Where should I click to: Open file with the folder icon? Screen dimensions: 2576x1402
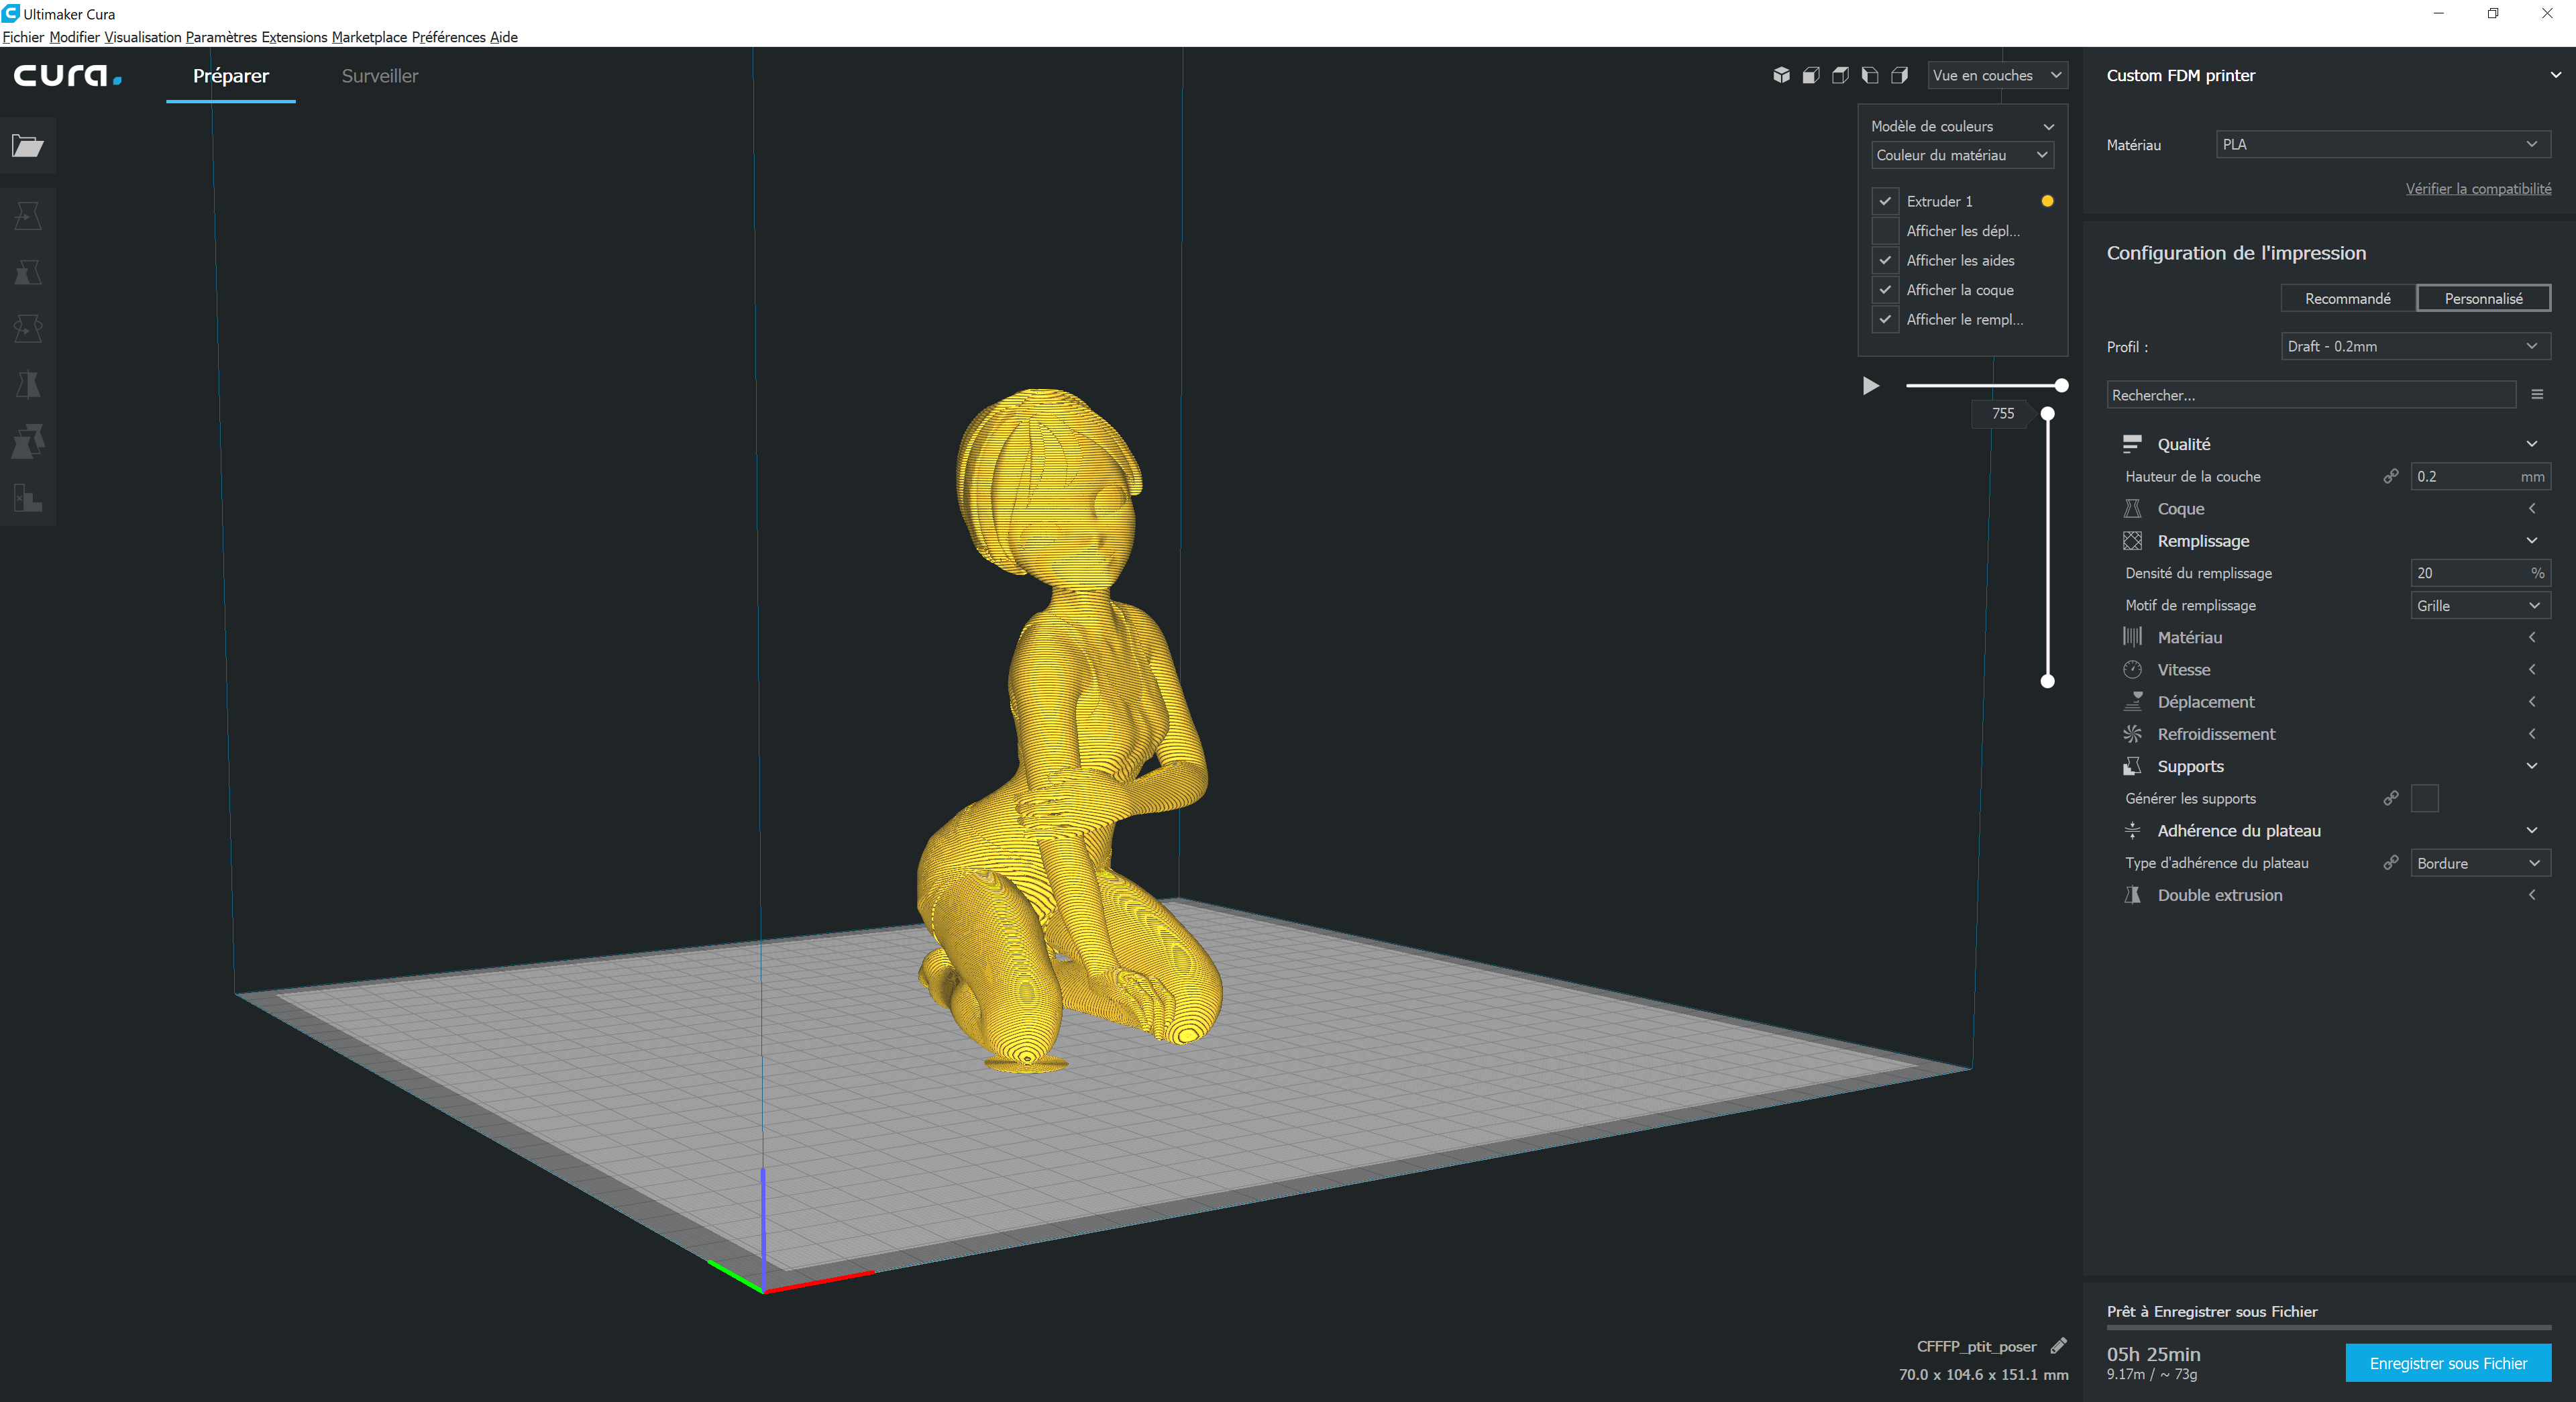coord(28,146)
